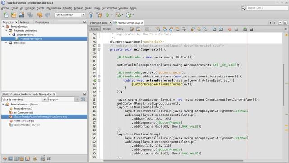Click the Save All toolbar icon
Screen dimensions: 289x163
(x=30, y=15)
